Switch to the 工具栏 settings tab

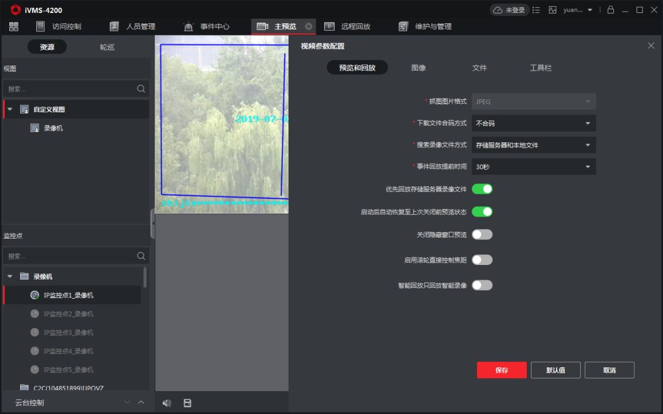pyautogui.click(x=541, y=67)
